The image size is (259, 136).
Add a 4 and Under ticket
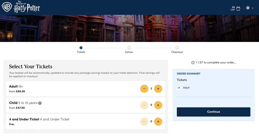point(158,122)
